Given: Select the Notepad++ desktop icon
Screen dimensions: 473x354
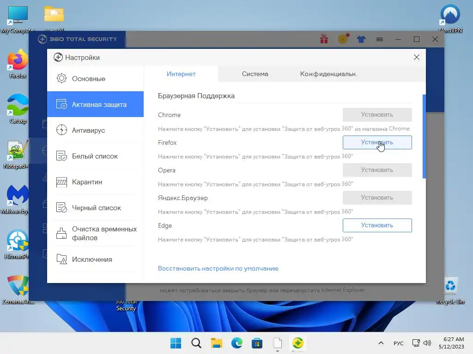Looking at the screenshot, I should (x=17, y=154).
